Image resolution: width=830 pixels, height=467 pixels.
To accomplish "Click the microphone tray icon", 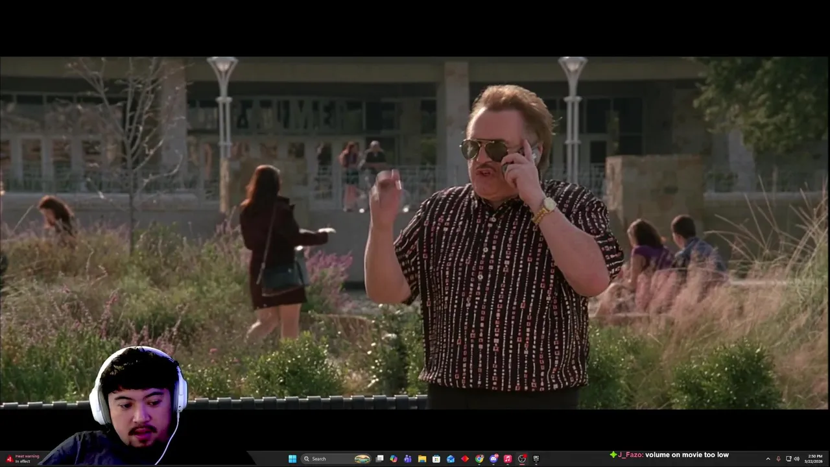I will point(778,459).
